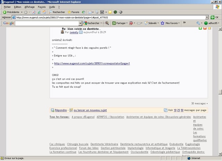The image size is (222, 161).
Task: Open the screwpostator eugenol.com link
Action: pos(92,63)
